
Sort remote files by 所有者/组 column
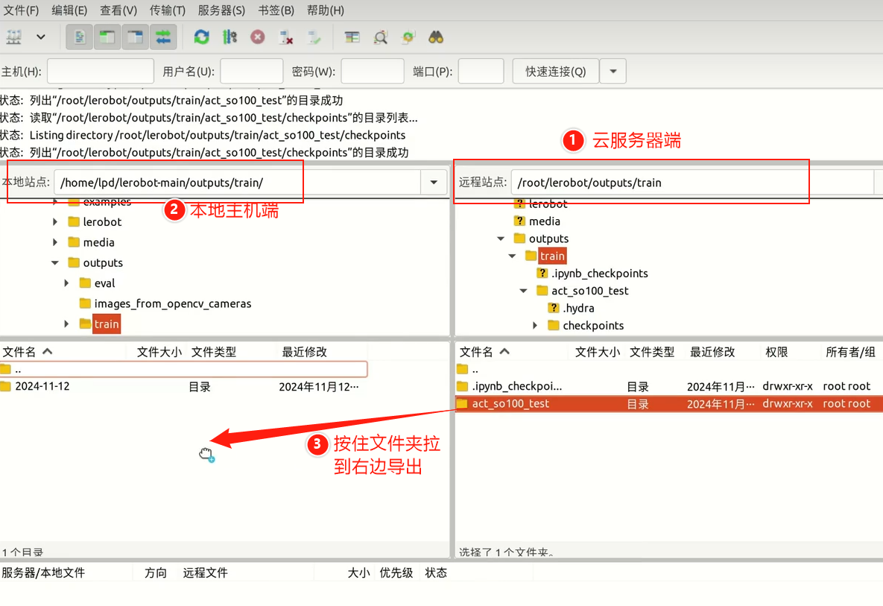pos(850,352)
